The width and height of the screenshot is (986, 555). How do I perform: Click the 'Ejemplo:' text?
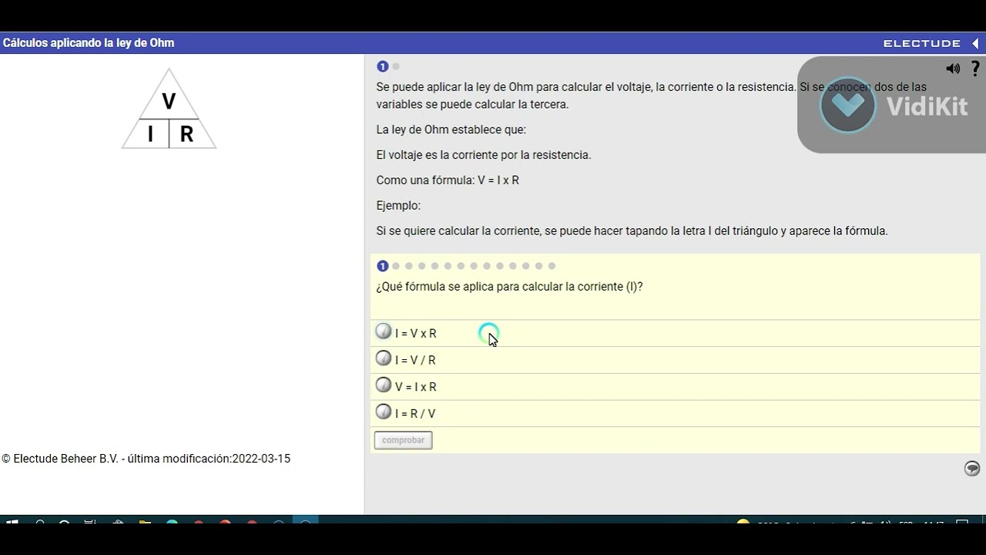pos(398,206)
